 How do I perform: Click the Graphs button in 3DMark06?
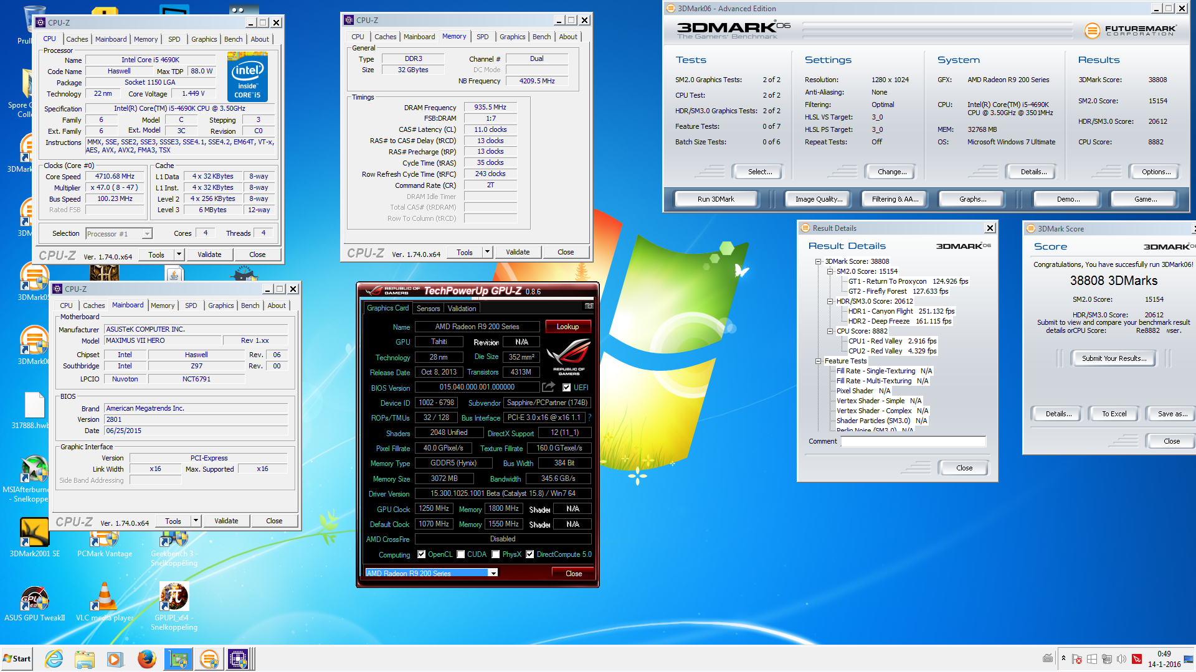(x=972, y=199)
